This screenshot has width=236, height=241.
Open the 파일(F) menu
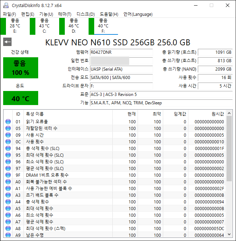(9, 14)
